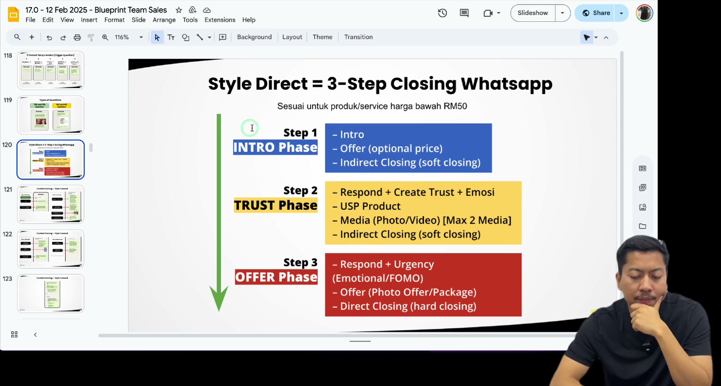This screenshot has width=721, height=386.
Task: Click the Share button
Action: point(596,13)
